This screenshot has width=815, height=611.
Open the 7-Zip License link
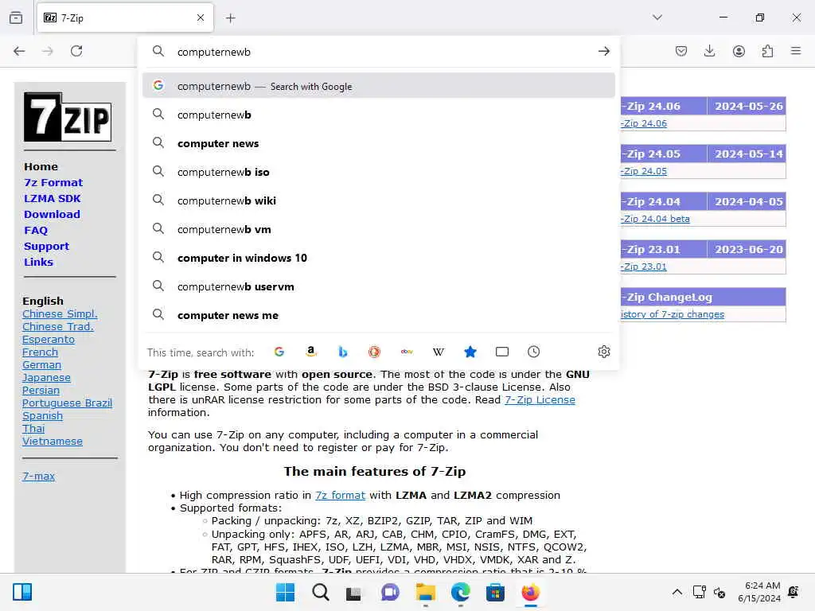(x=540, y=399)
